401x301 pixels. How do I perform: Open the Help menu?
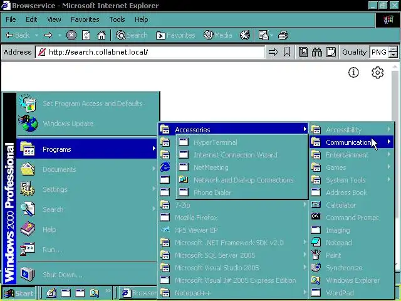(x=141, y=19)
